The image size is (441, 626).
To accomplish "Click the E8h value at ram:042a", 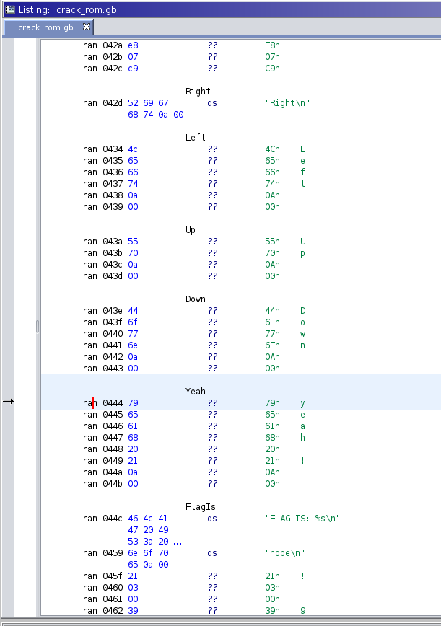I will pyautogui.click(x=273, y=45).
